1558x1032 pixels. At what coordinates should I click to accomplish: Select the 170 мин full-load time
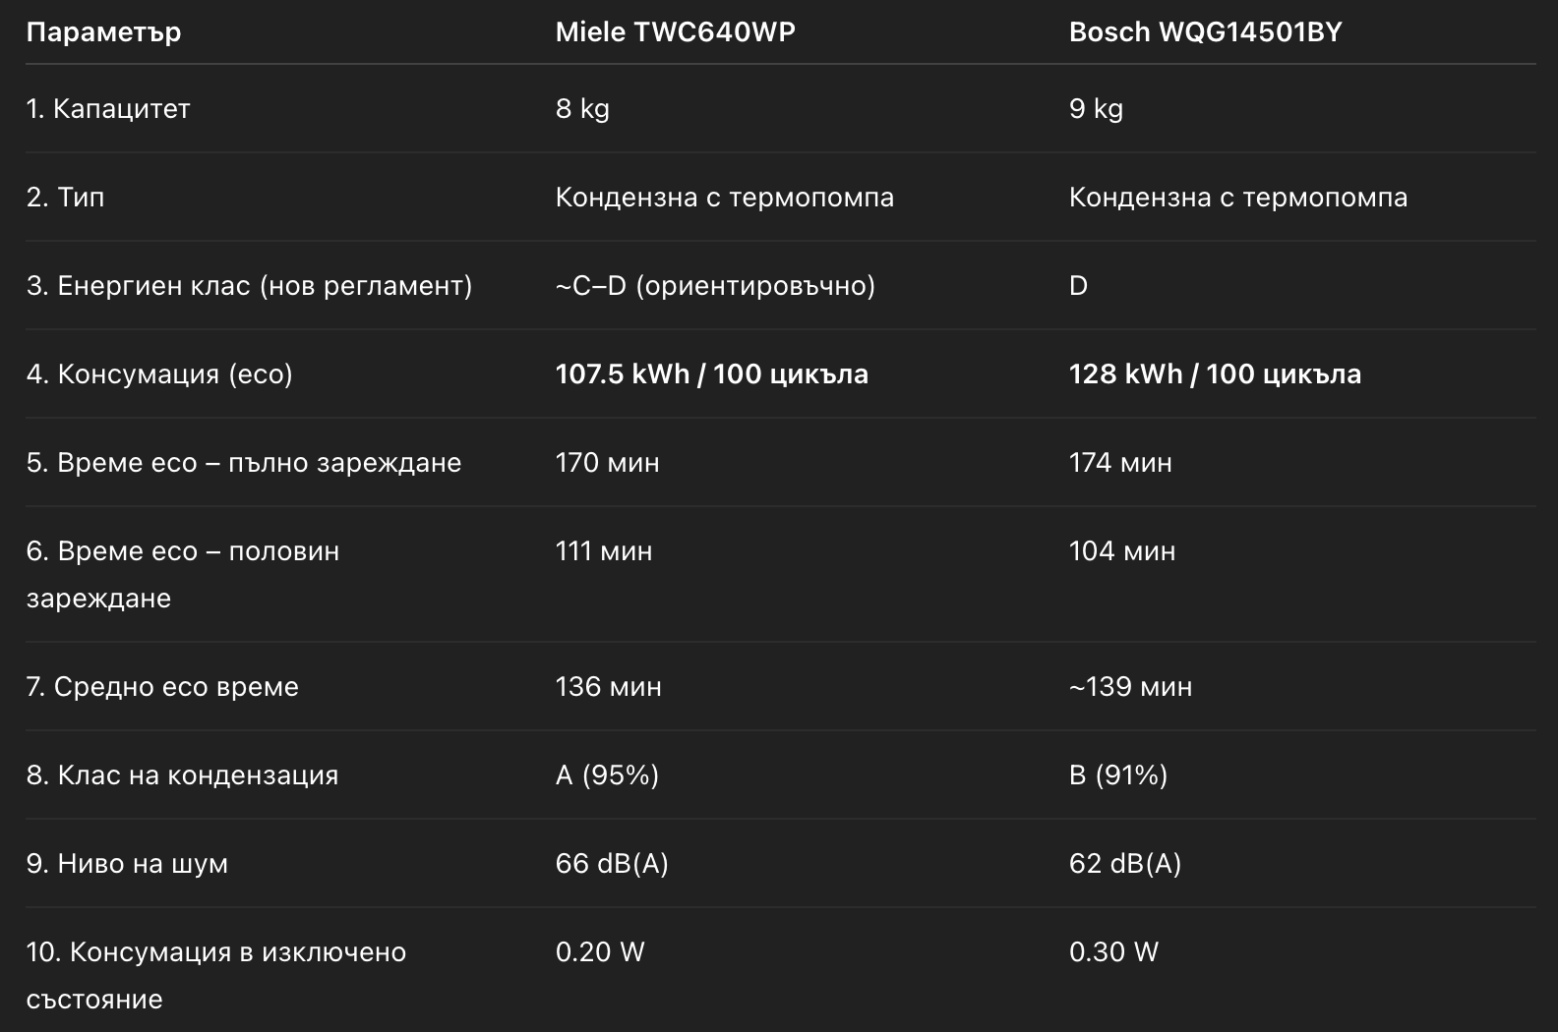point(607,463)
